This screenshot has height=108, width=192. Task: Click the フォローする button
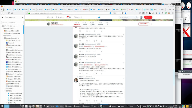tap(144, 24)
